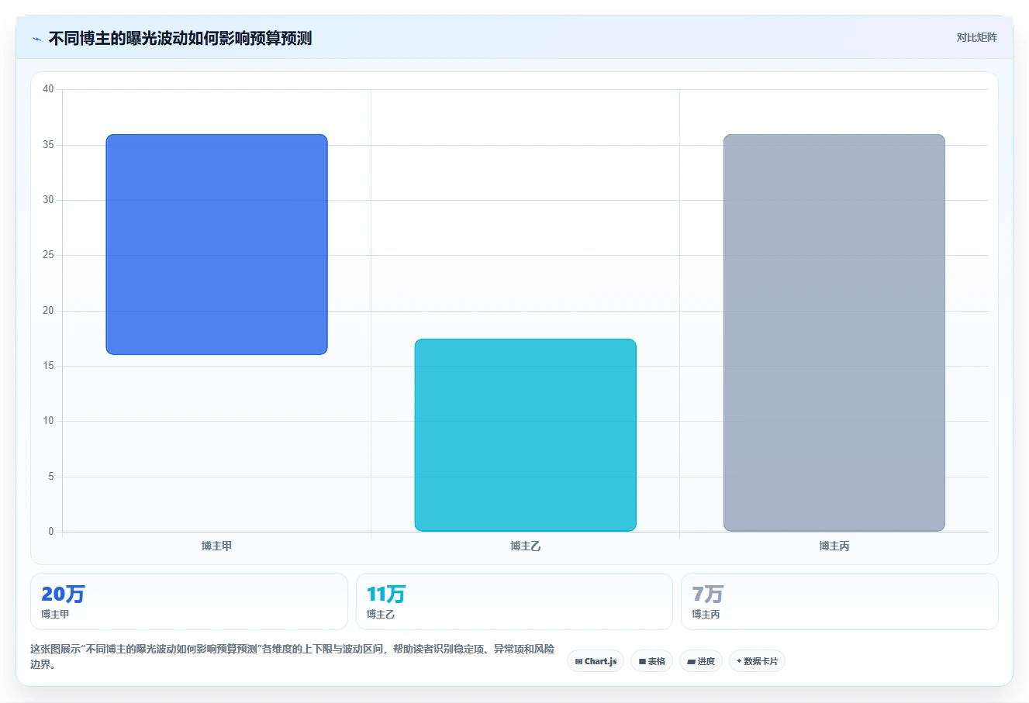
Task: Open the 11万 博主乙 data card
Action: pos(514,601)
